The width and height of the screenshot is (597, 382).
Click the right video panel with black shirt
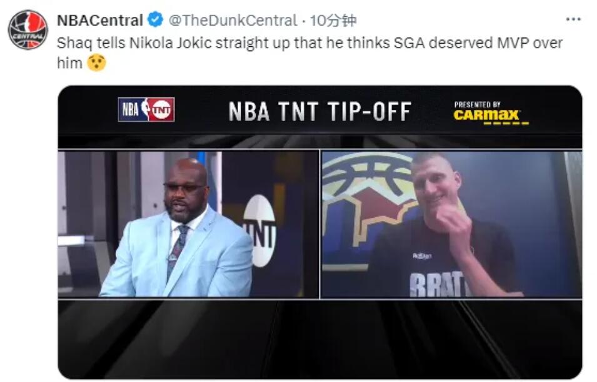click(451, 224)
